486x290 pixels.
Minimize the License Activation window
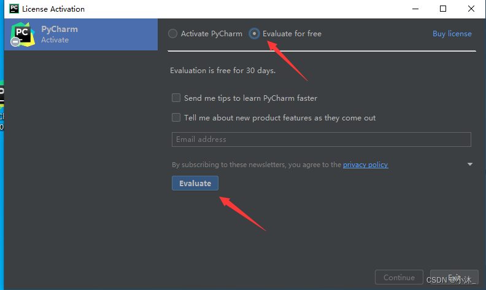click(415, 9)
